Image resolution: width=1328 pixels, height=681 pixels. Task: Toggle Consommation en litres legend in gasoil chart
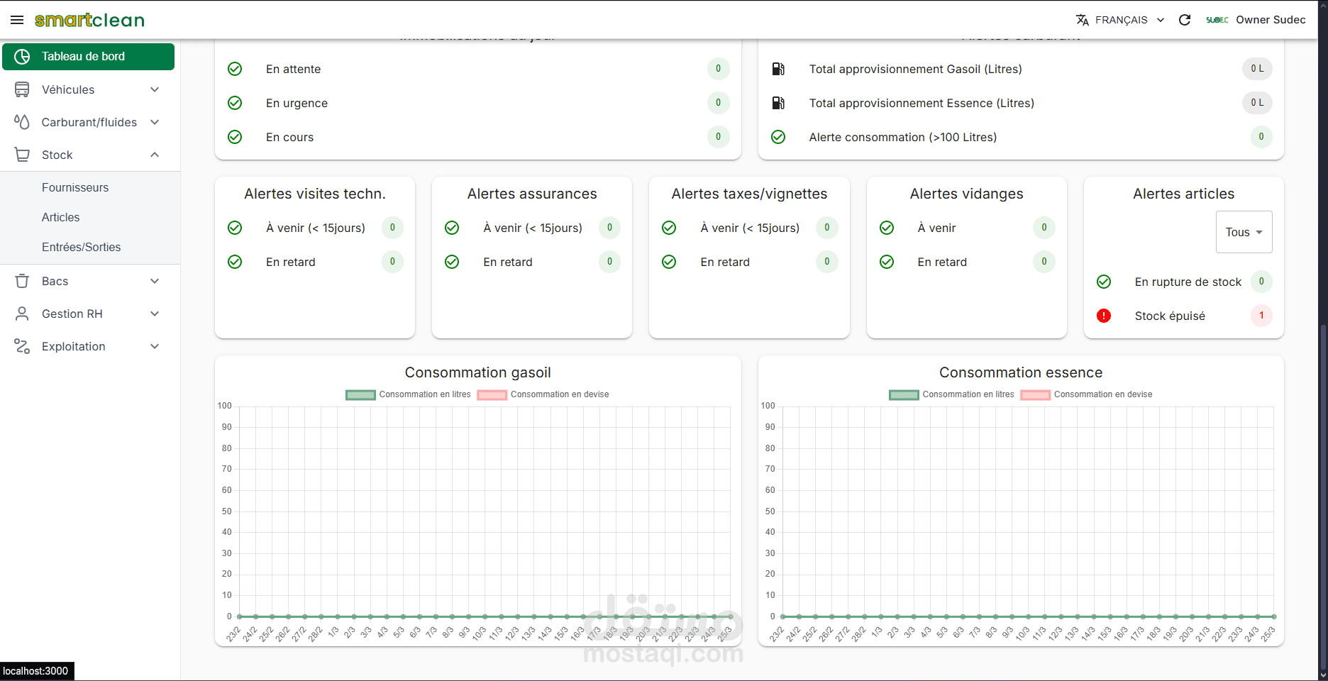(408, 394)
